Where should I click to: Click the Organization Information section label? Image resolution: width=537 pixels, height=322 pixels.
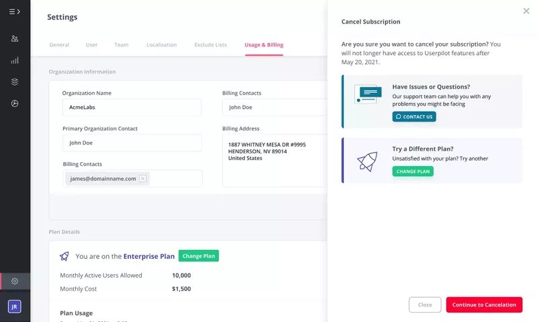point(82,72)
